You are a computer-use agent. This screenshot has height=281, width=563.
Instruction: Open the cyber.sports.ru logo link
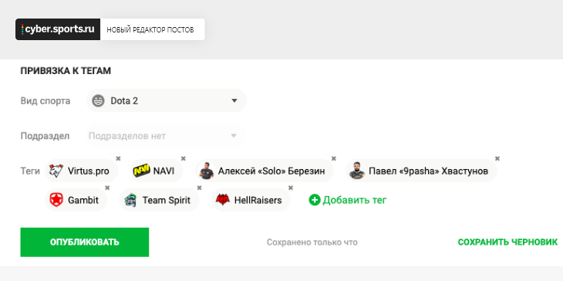tap(58, 29)
